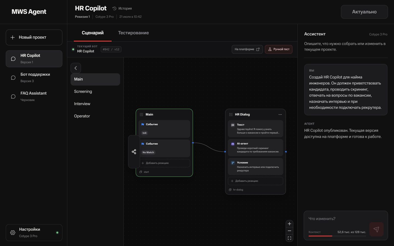Send the message with paper plane button
This screenshot has width=394, height=246.
click(x=376, y=229)
